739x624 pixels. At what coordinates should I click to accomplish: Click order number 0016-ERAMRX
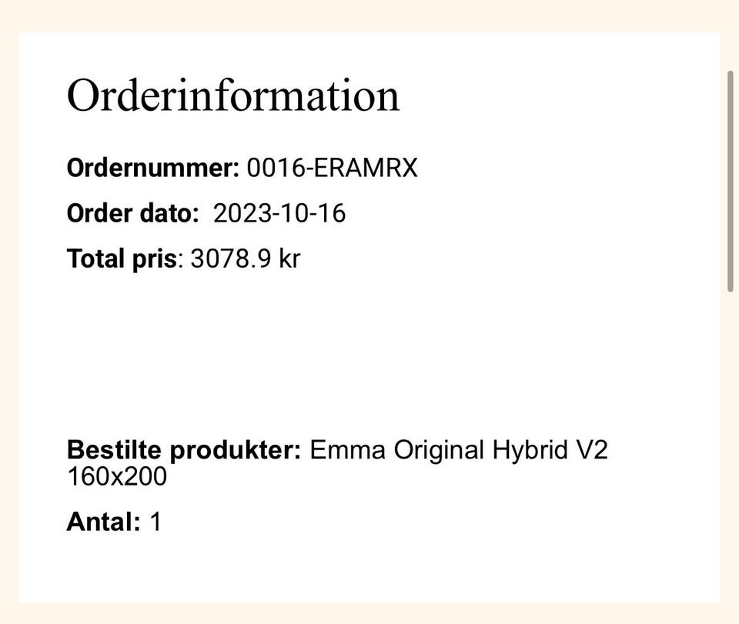(x=333, y=168)
